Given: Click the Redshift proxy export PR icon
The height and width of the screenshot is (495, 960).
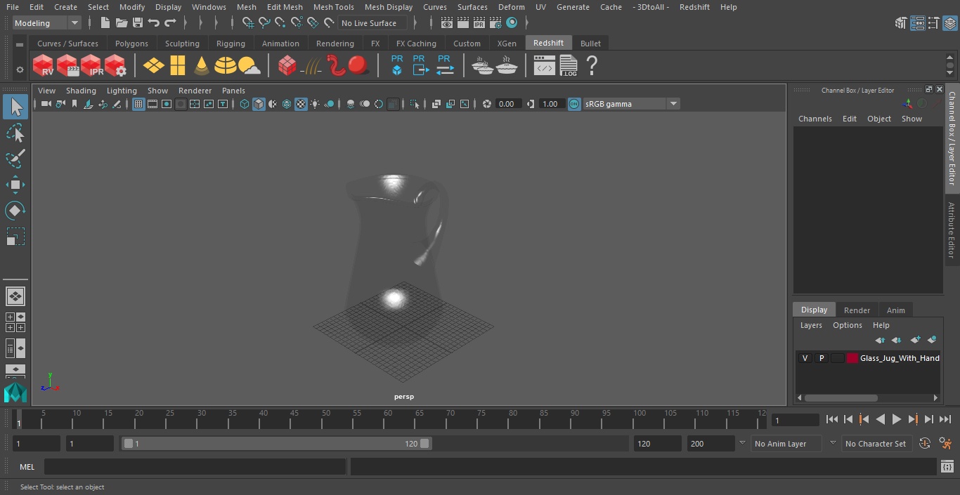Looking at the screenshot, I should (420, 66).
